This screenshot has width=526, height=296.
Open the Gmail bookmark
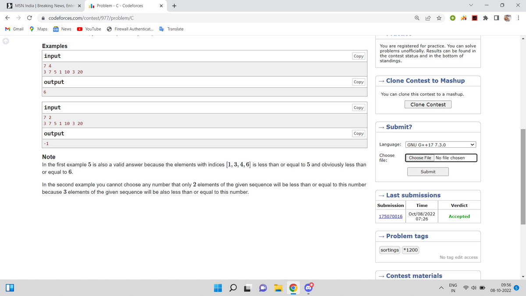(14, 29)
